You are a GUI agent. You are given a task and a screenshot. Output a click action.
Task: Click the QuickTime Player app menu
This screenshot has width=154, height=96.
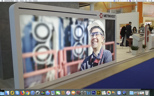[9, 1]
